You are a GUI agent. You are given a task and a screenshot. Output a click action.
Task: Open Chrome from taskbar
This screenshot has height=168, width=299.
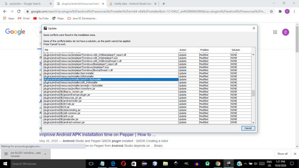pos(218,164)
